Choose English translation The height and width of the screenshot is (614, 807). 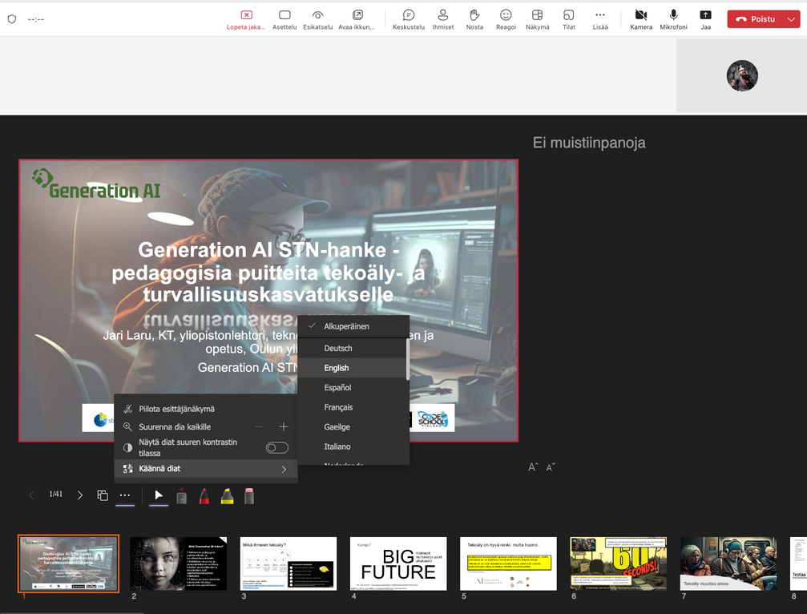(352, 368)
